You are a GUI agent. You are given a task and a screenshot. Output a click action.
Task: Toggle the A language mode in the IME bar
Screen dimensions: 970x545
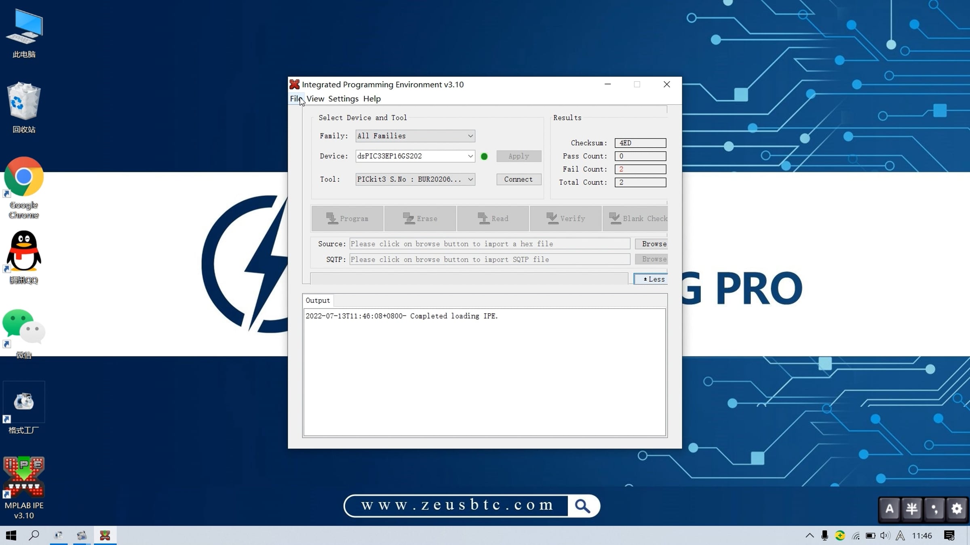point(890,509)
